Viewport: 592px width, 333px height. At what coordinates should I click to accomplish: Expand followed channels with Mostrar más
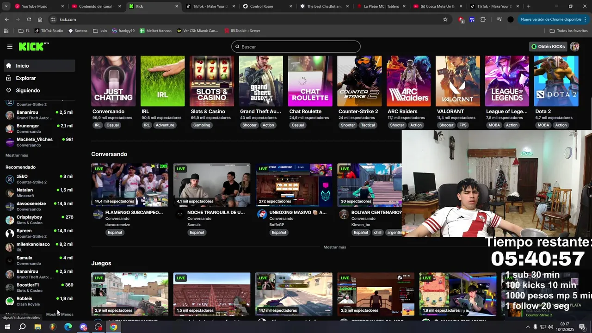pyautogui.click(x=17, y=155)
